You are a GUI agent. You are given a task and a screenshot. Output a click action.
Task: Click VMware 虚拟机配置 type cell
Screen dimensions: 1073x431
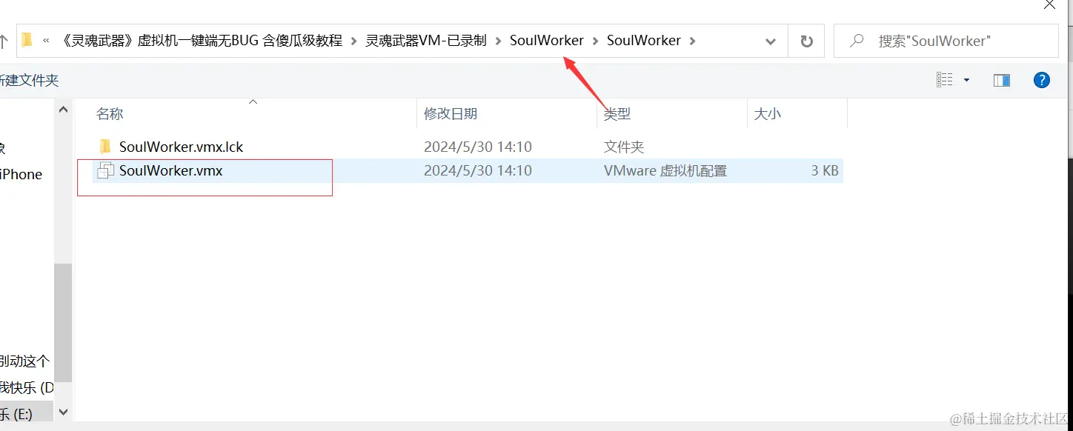[x=665, y=170]
